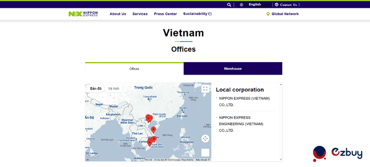
Task: Click the Trung Quốc label on map
Action: (x=143, y=87)
